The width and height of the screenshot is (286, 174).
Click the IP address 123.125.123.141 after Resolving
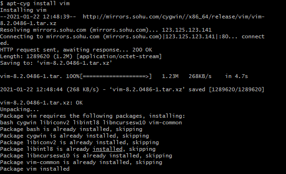[x=187, y=30]
